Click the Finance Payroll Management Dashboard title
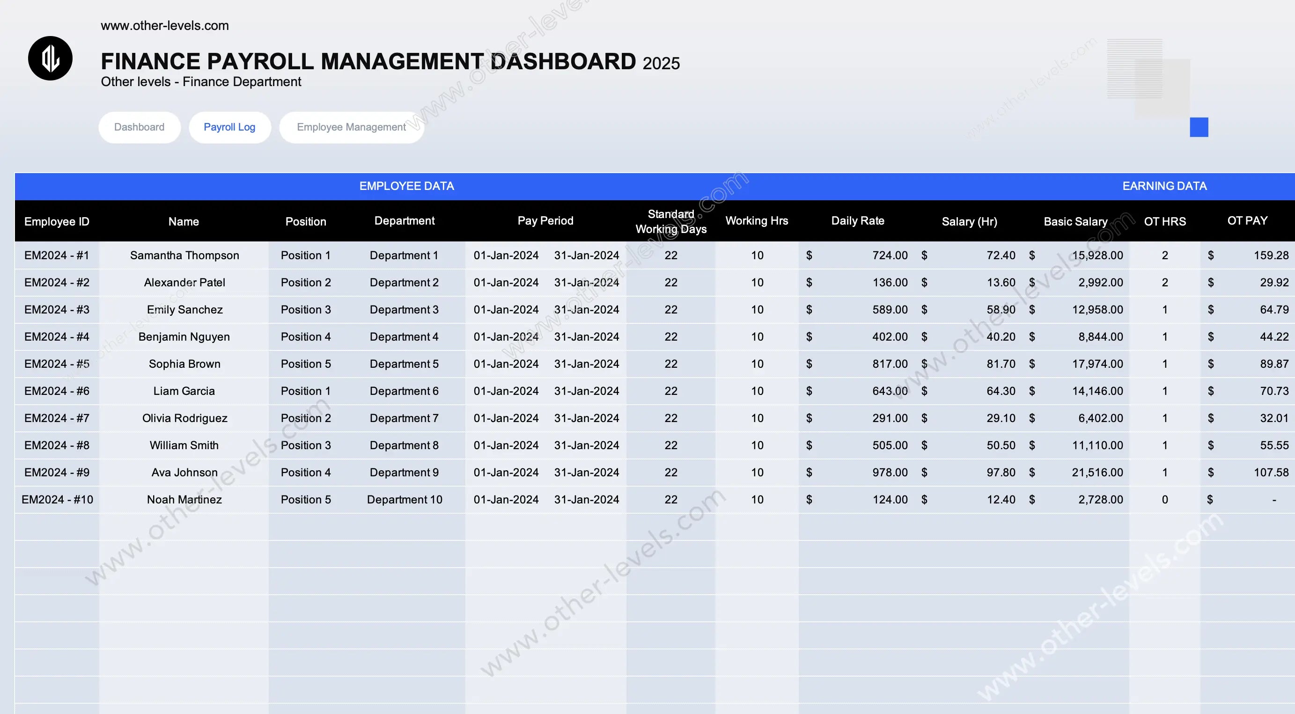 pos(368,62)
